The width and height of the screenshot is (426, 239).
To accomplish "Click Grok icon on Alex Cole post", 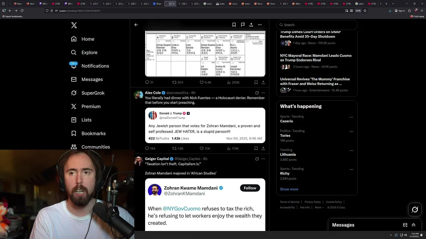I will pyautogui.click(x=257, y=93).
